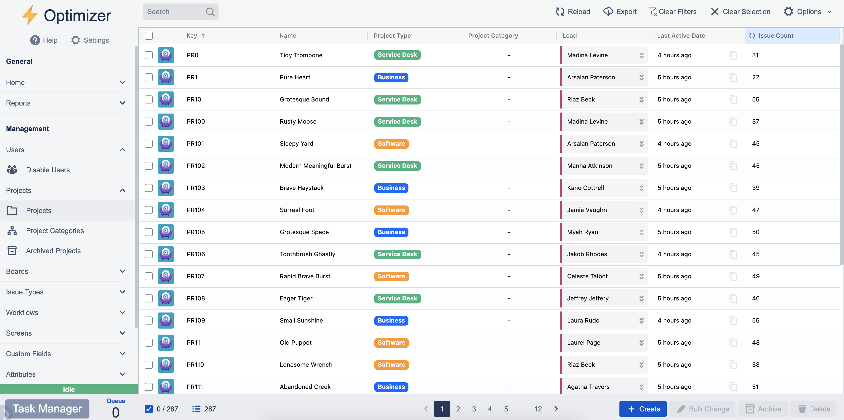This screenshot has width=844, height=420.
Task: Go to page 3 in the pagination
Action: pyautogui.click(x=474, y=409)
